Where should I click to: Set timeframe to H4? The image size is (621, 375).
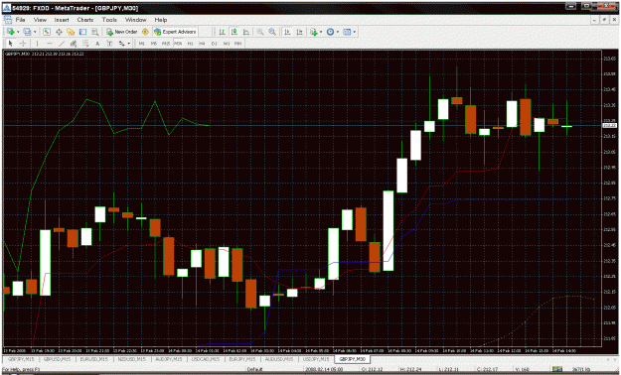pyautogui.click(x=202, y=44)
